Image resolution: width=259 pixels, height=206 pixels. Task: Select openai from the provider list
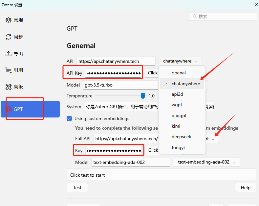179,73
